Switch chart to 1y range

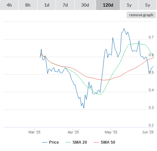coord(129,5)
